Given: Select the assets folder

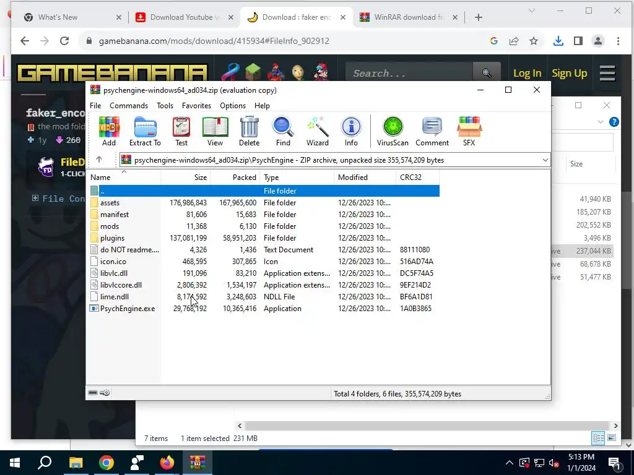Looking at the screenshot, I should pos(110,203).
